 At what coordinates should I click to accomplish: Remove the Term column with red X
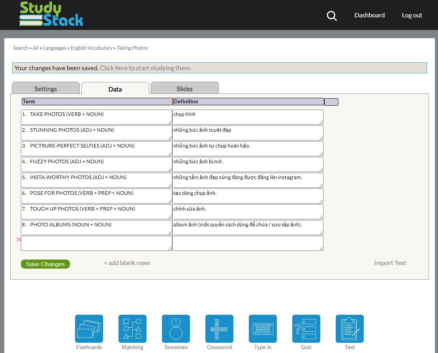pyautogui.click(x=170, y=101)
